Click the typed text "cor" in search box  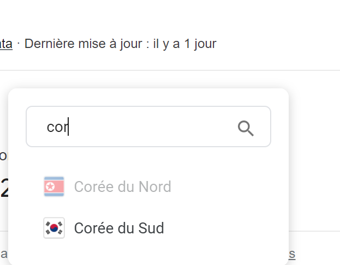point(56,128)
